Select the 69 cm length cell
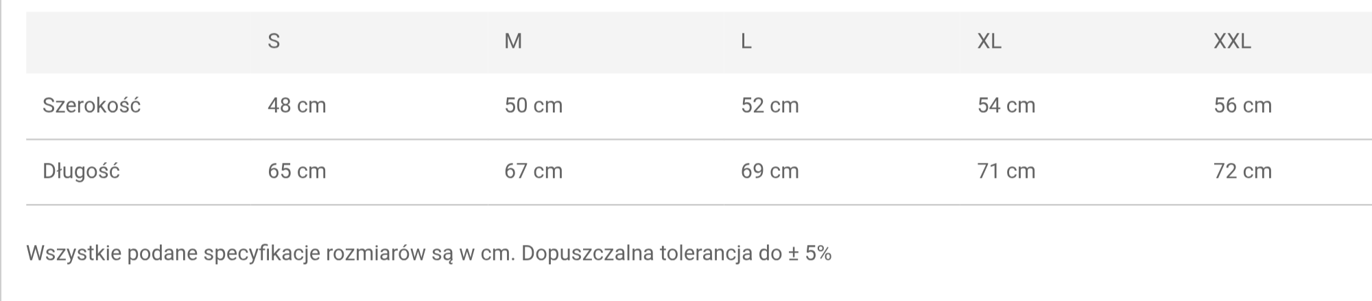 [770, 171]
